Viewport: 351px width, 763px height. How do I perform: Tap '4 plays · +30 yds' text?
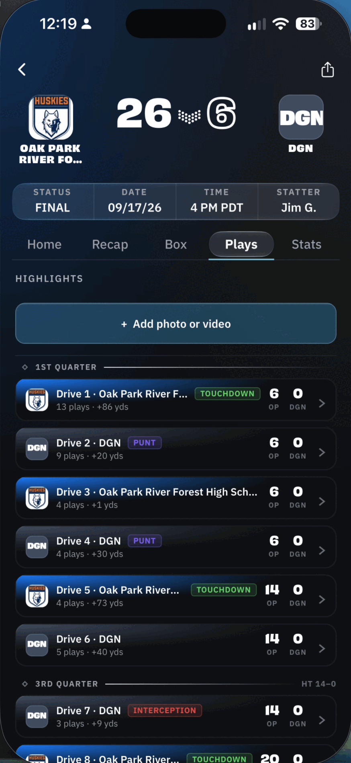[90, 554]
